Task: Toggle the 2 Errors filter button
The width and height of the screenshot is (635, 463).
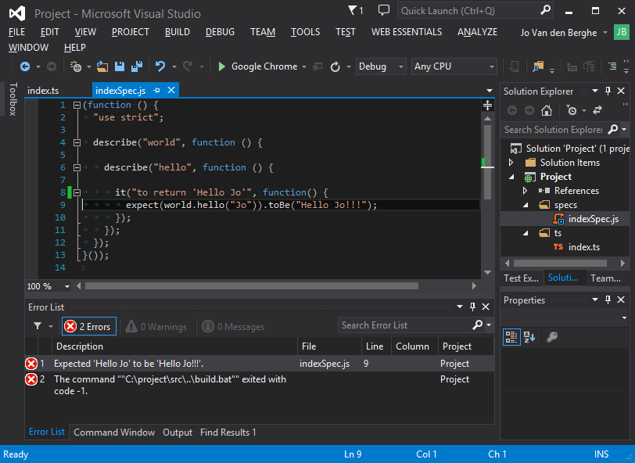Action: 89,326
